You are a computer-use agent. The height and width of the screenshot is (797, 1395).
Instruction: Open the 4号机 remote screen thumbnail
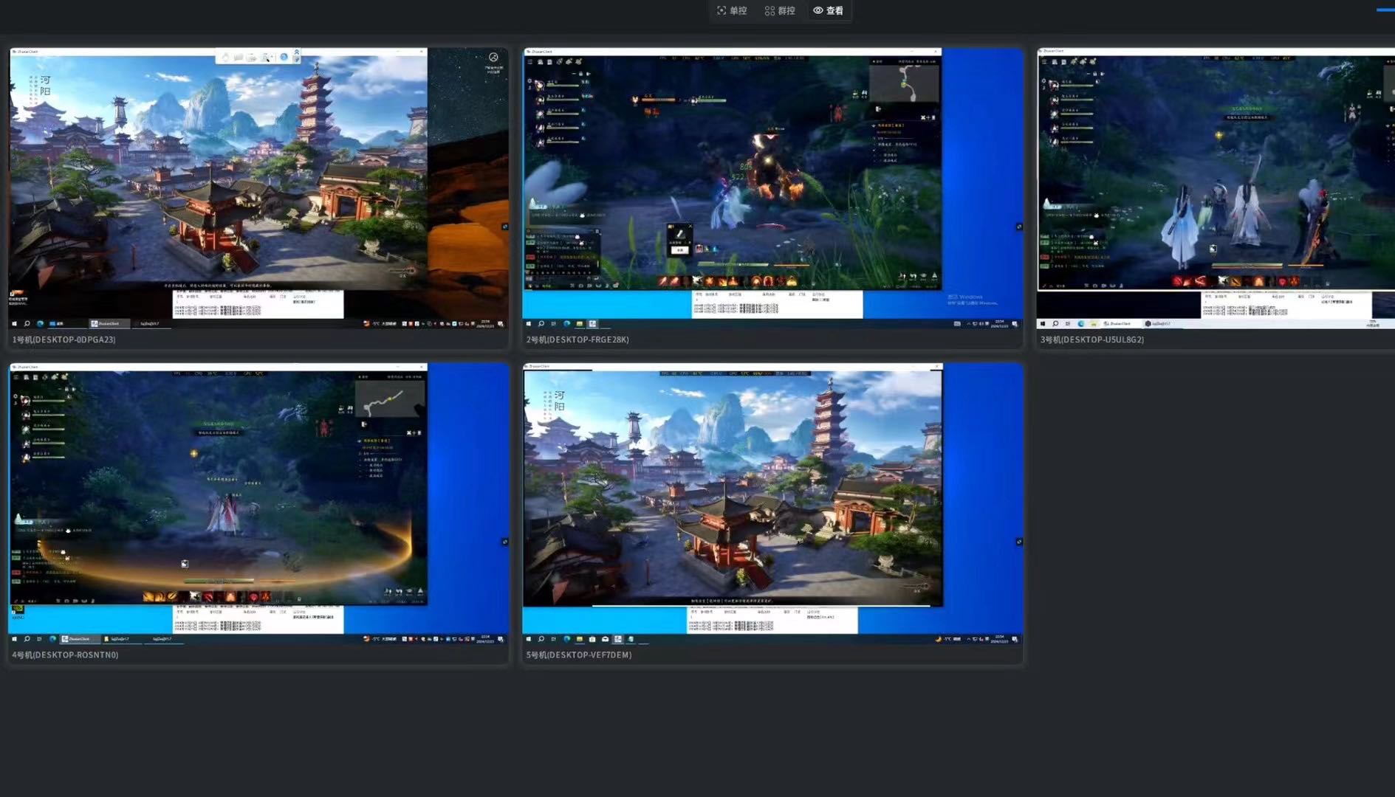pyautogui.click(x=258, y=503)
